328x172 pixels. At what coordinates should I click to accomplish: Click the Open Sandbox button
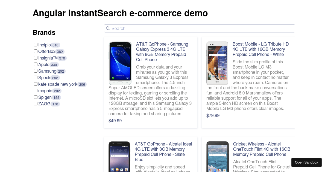click(x=306, y=162)
